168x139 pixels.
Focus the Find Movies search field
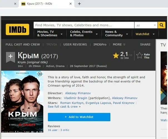coord(84,25)
